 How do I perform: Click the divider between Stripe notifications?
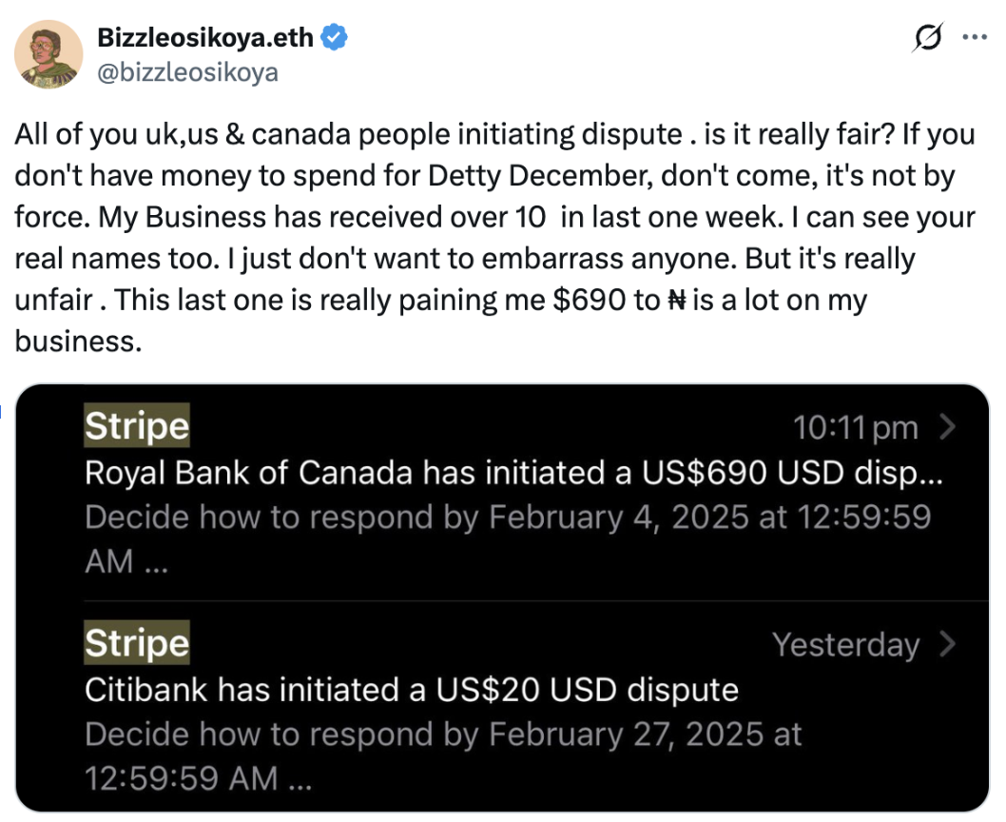click(536, 601)
